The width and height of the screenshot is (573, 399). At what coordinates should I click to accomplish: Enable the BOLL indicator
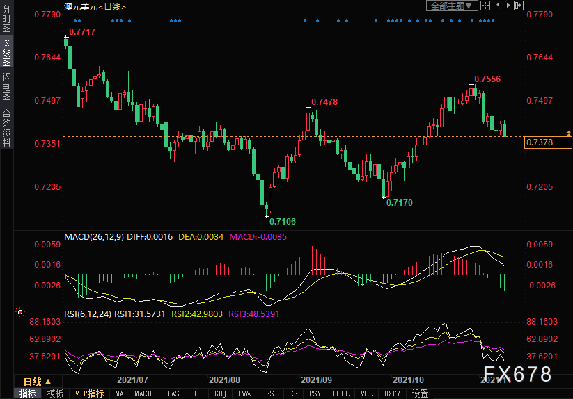[340, 393]
